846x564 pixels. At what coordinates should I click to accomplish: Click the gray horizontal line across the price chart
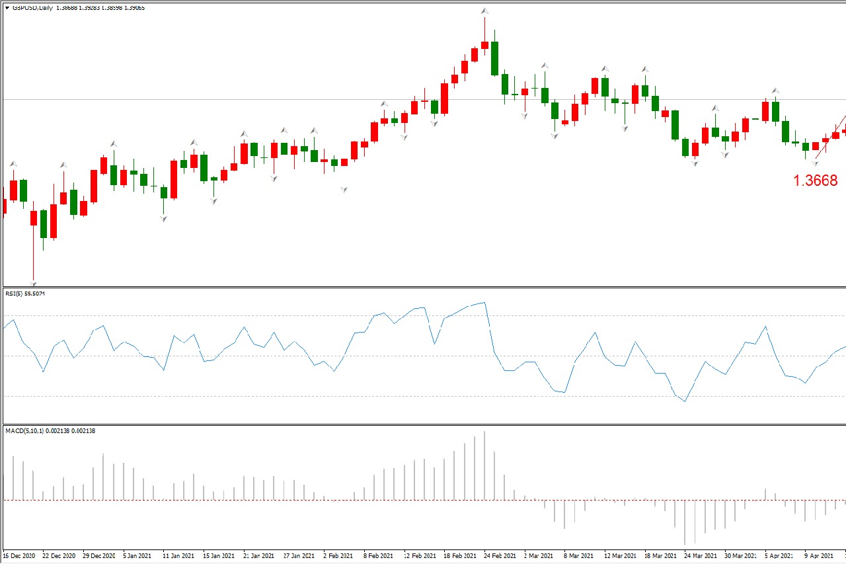[264, 99]
